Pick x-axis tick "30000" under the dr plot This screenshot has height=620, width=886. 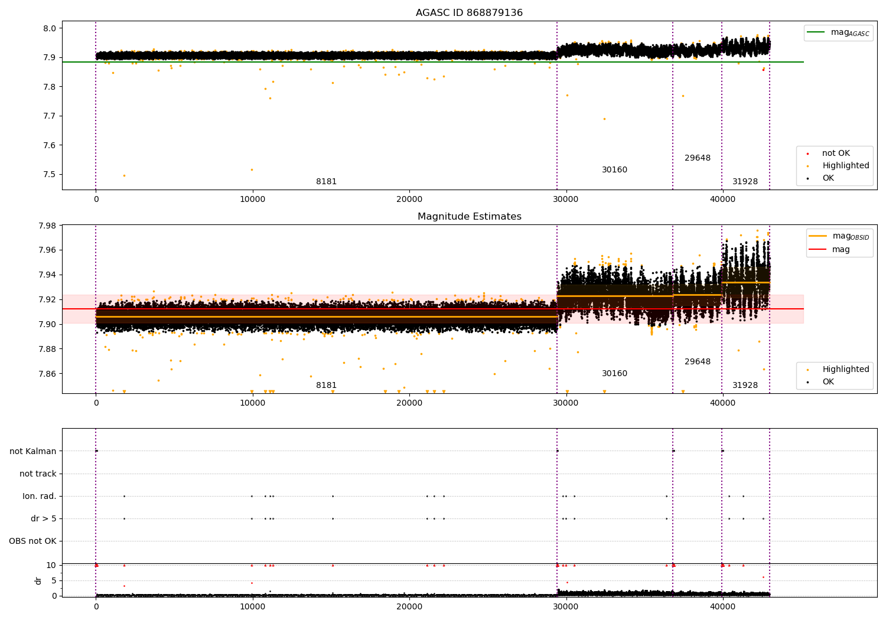pyautogui.click(x=566, y=607)
